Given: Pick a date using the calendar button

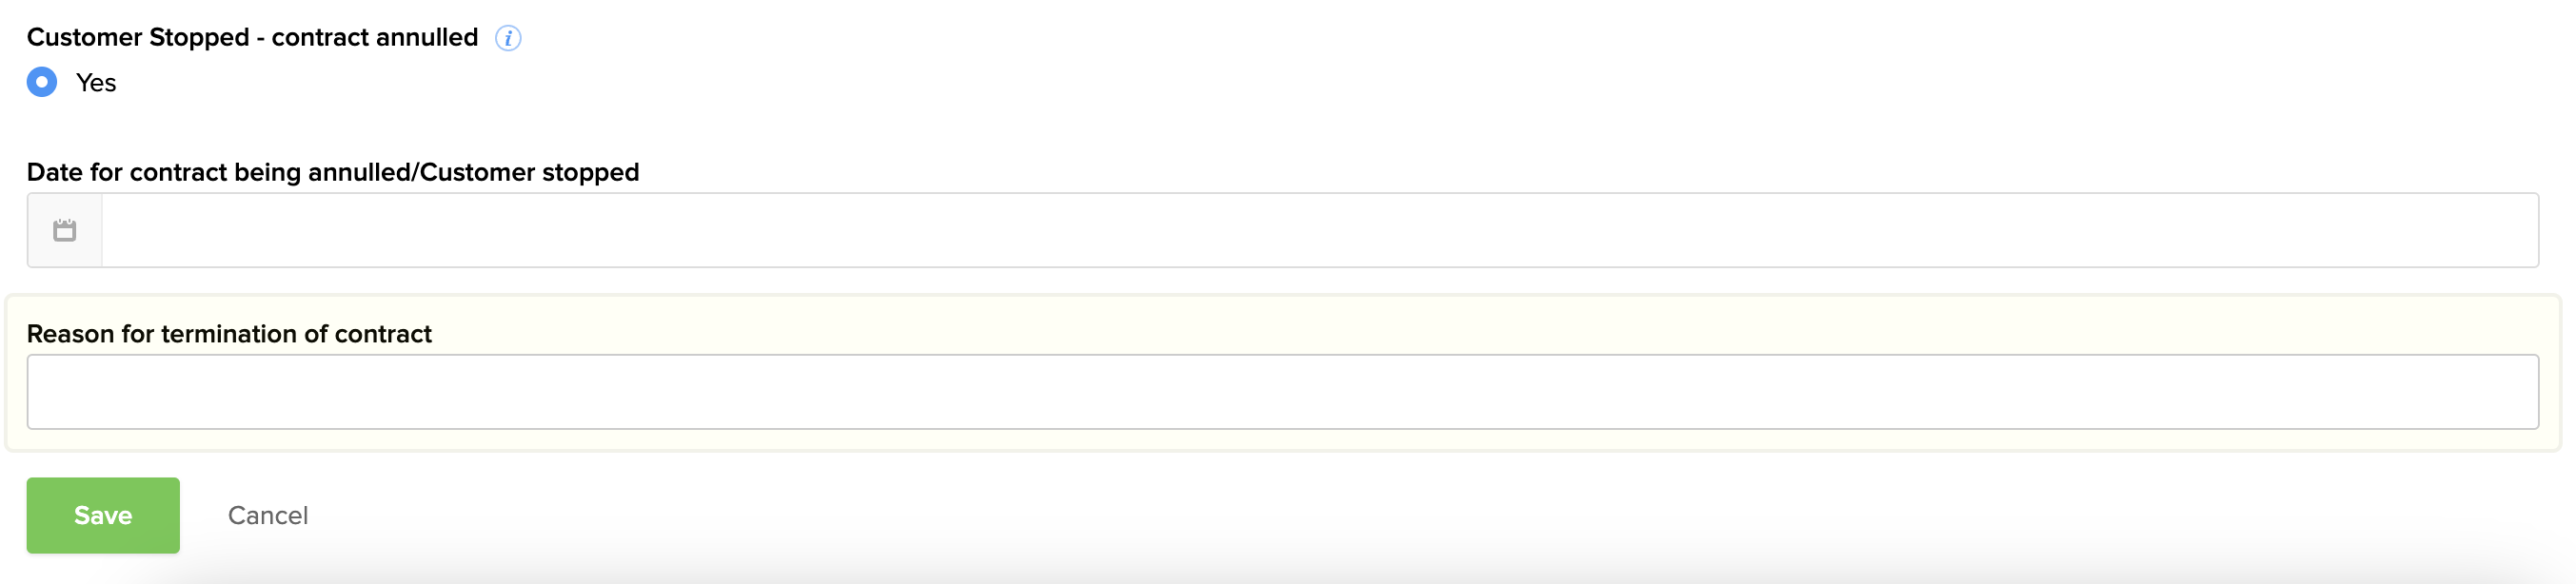Looking at the screenshot, I should [x=65, y=230].
